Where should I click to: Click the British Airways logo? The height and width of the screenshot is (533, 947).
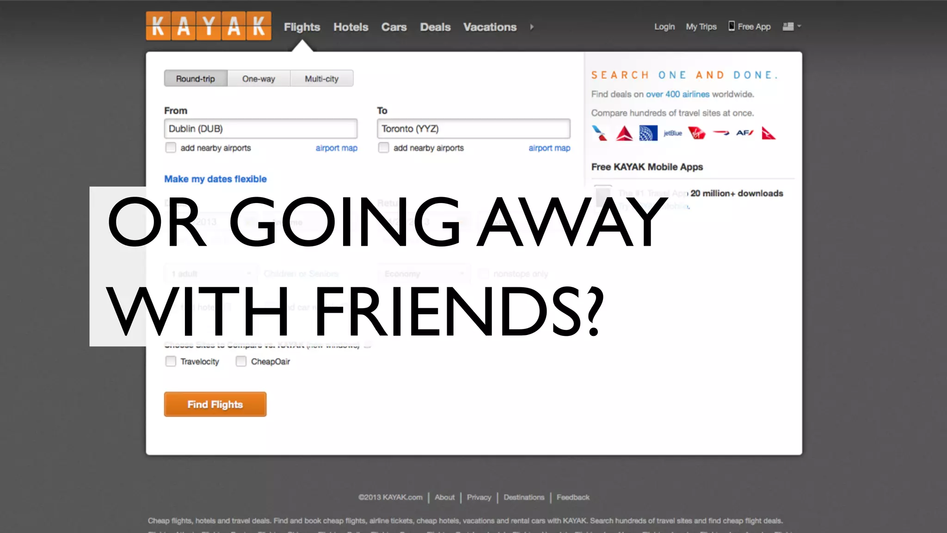[x=721, y=133]
